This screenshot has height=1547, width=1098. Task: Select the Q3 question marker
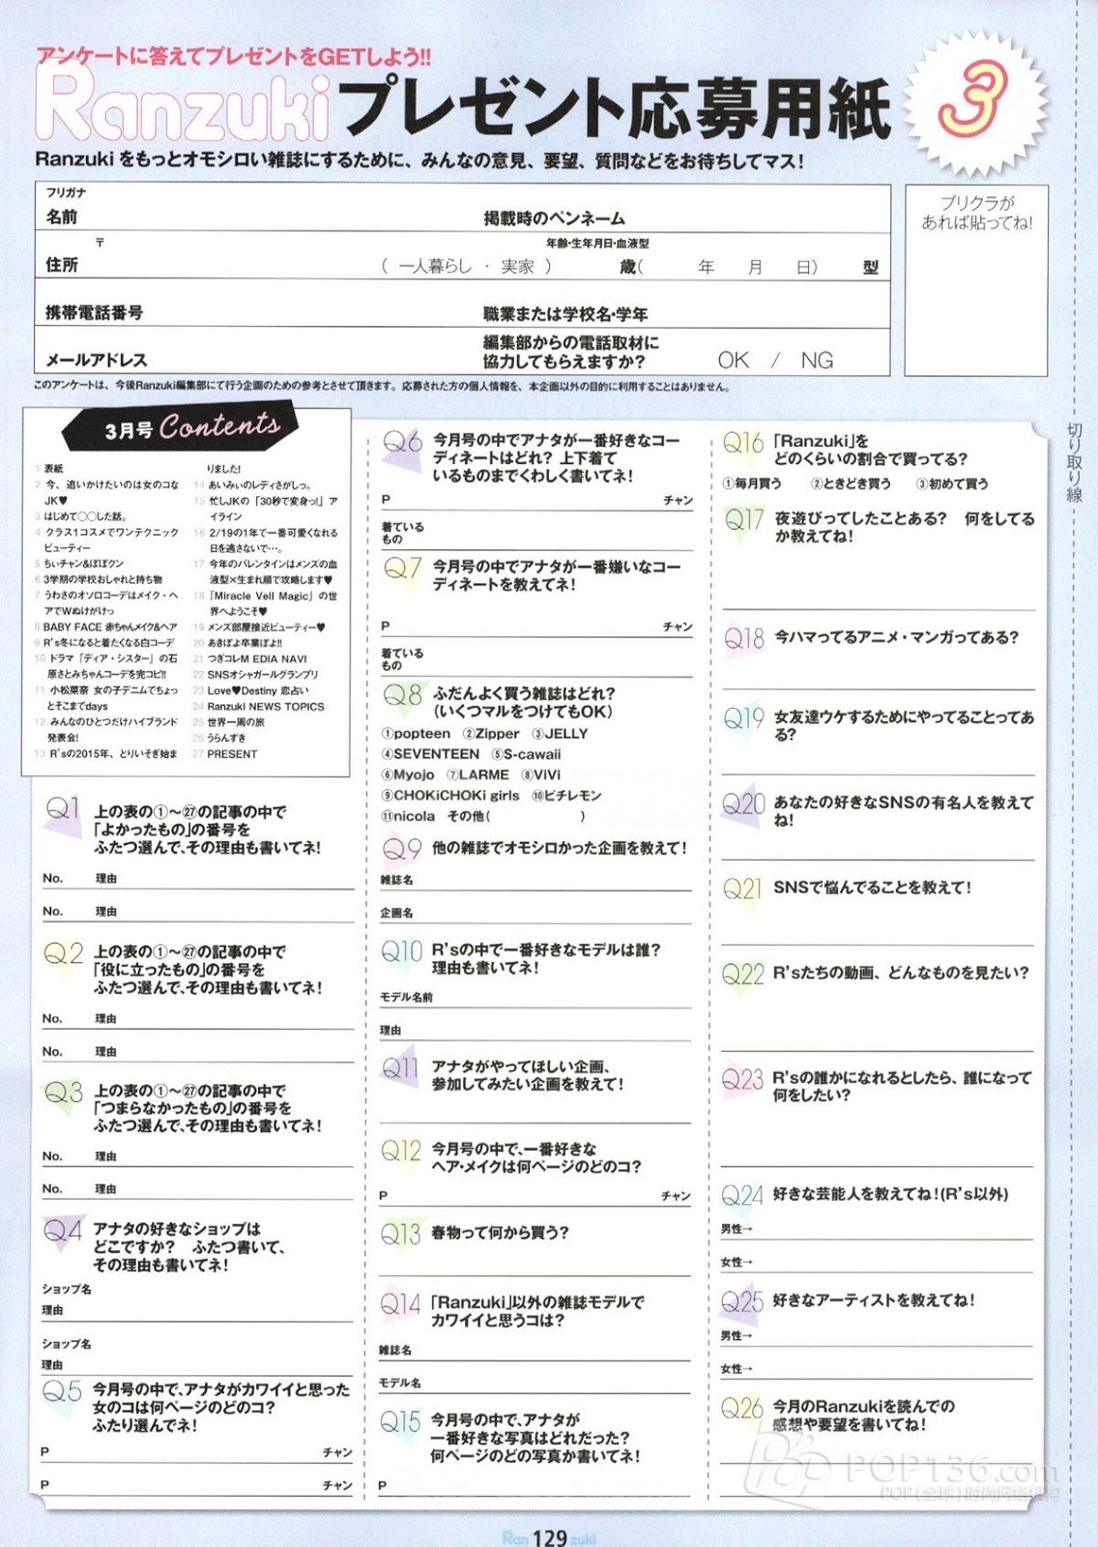(x=64, y=1093)
